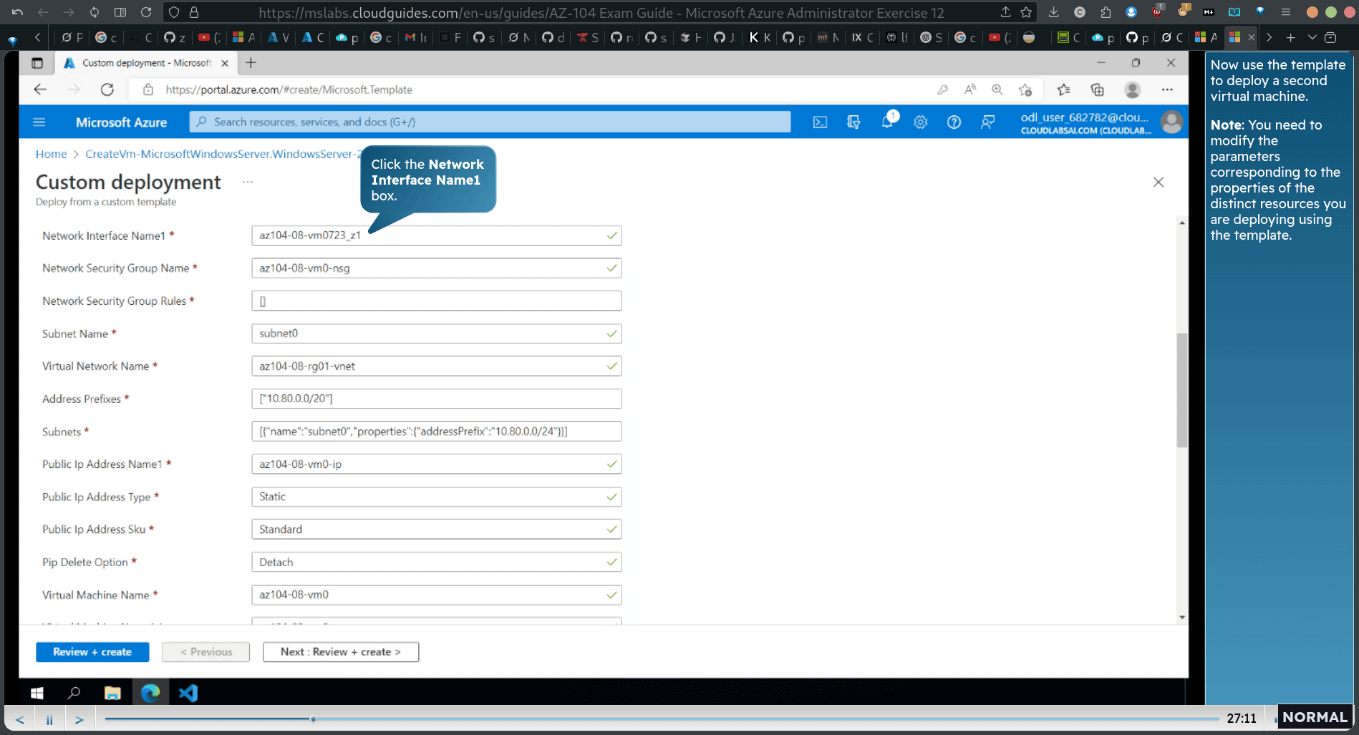The image size is (1359, 735).
Task: Go to the next guide step
Action: pyautogui.click(x=79, y=719)
